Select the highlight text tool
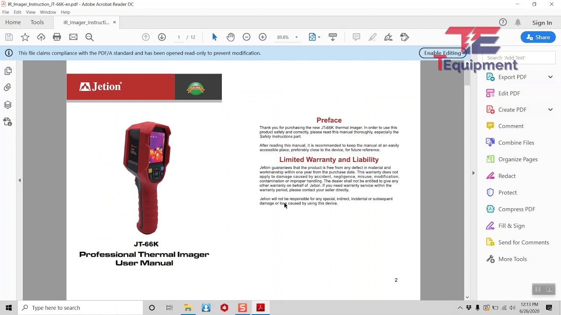Image resolution: width=561 pixels, height=315 pixels. tap(373, 37)
